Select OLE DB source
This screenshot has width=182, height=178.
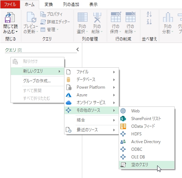tap(147, 157)
